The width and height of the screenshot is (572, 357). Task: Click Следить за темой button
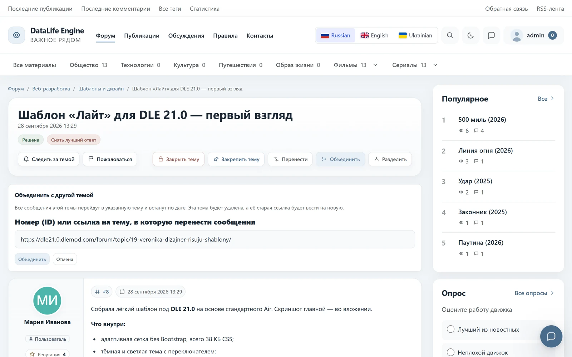click(x=49, y=159)
